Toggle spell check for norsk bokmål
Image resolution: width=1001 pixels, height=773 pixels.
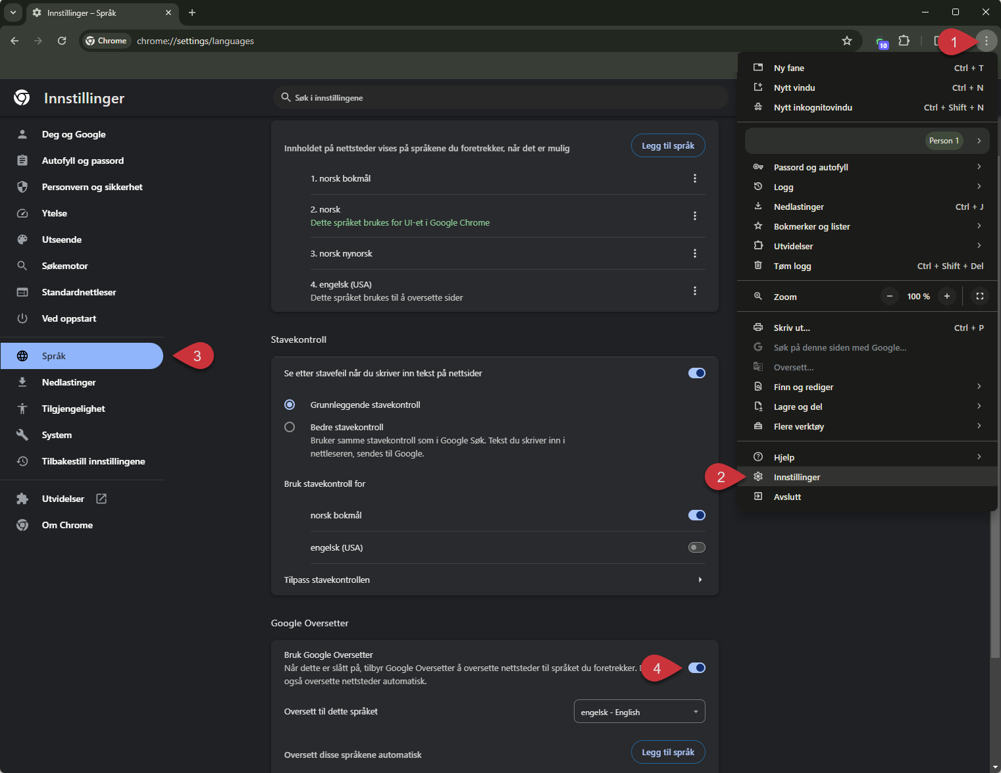[x=696, y=515]
